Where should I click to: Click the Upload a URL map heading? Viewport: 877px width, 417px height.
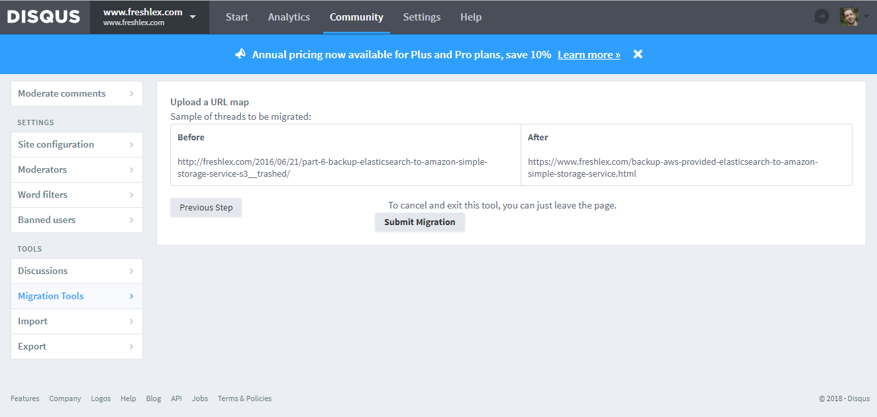click(209, 102)
